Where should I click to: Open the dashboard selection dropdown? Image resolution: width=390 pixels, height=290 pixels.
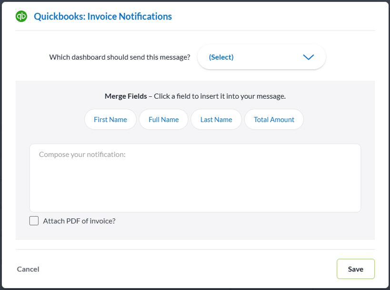pos(261,57)
